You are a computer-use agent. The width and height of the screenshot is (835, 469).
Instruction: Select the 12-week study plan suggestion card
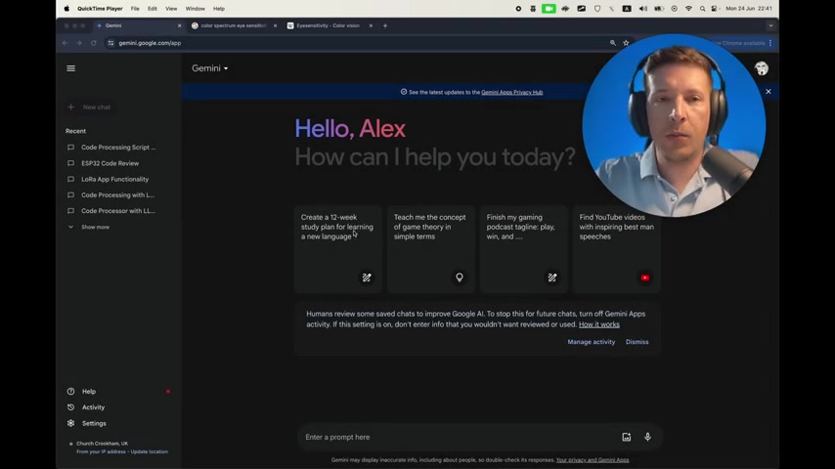pyautogui.click(x=338, y=249)
